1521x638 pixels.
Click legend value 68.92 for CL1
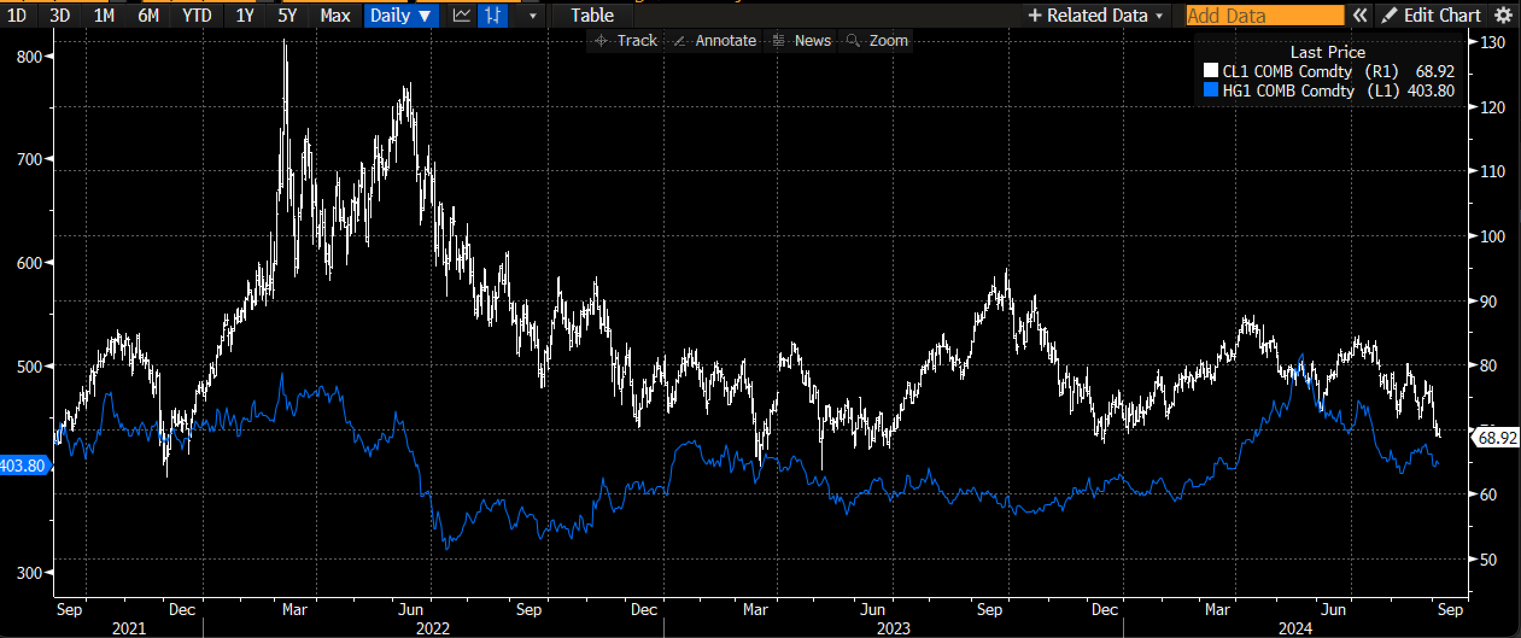1435,71
